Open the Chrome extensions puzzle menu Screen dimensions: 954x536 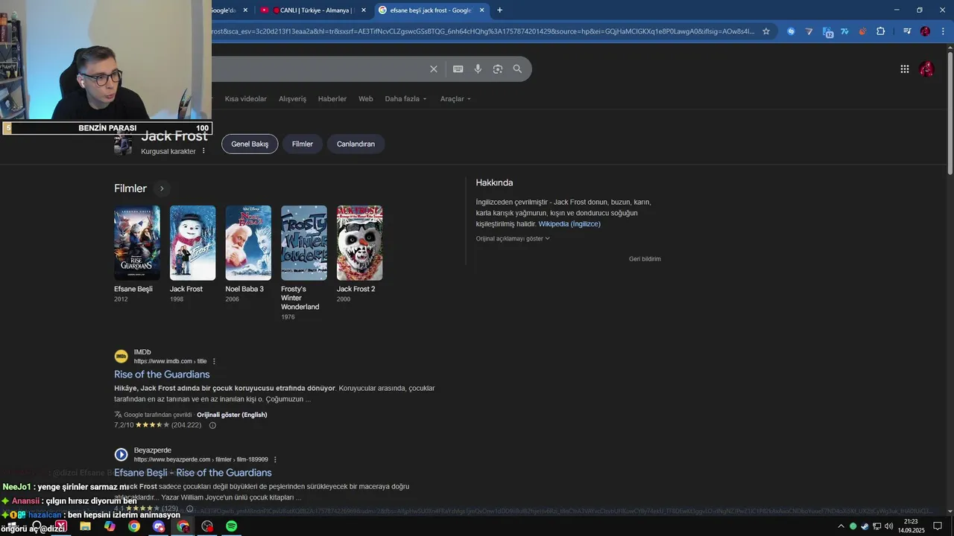pyautogui.click(x=881, y=31)
